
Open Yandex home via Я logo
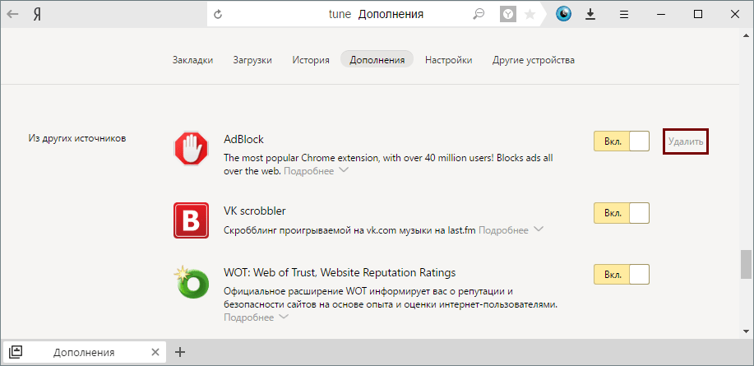pos(37,14)
